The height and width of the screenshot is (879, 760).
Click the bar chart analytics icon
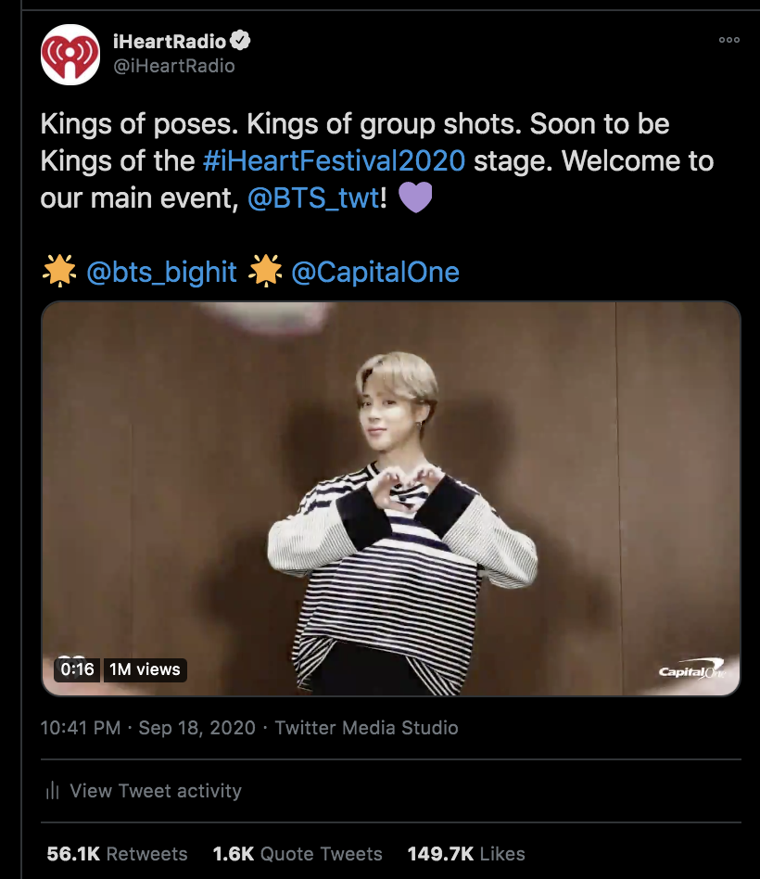pyautogui.click(x=52, y=791)
